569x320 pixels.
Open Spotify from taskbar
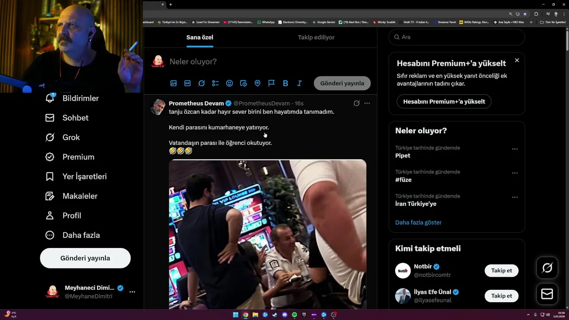click(x=295, y=315)
